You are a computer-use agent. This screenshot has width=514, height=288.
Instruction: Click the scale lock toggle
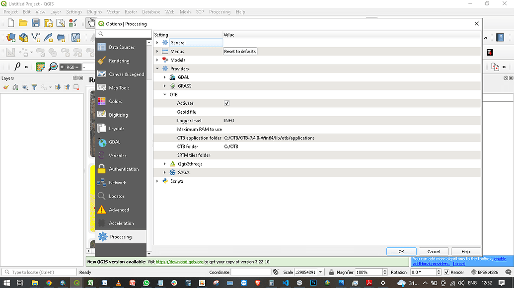331,272
